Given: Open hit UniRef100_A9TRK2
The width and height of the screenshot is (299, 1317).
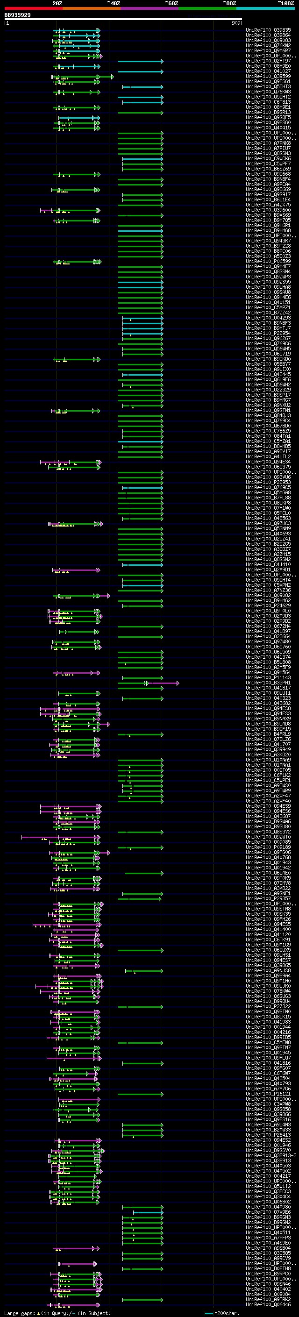Looking at the screenshot, I should point(268,1299).
